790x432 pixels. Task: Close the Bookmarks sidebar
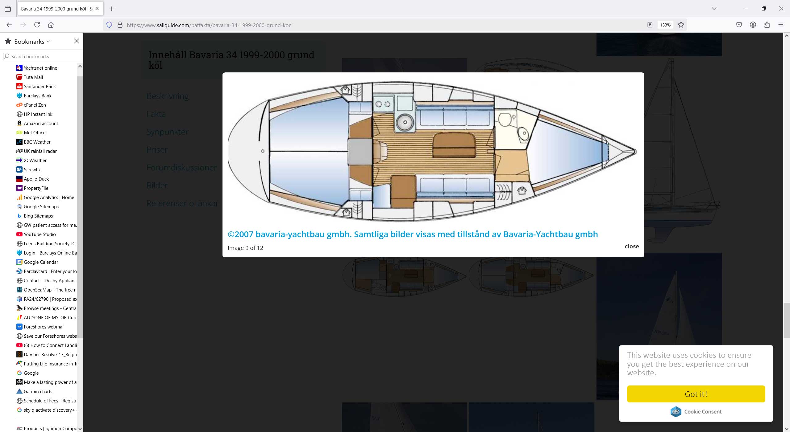(x=77, y=41)
